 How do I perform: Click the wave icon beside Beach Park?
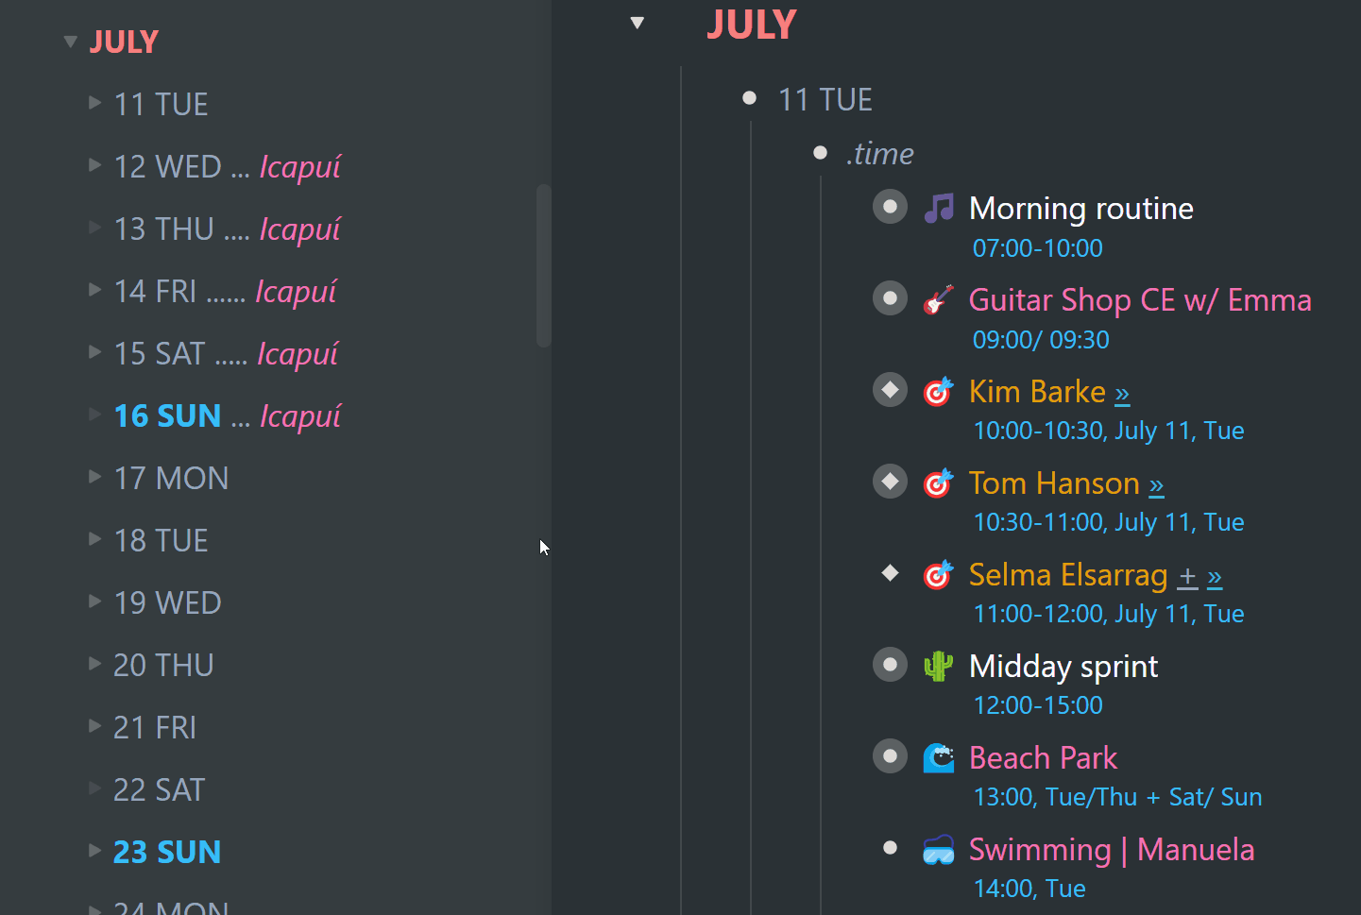coord(938,757)
